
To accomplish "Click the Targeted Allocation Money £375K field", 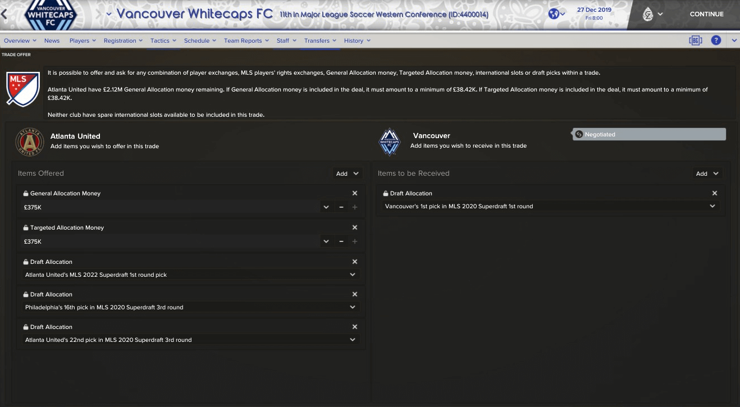I will (x=170, y=241).
